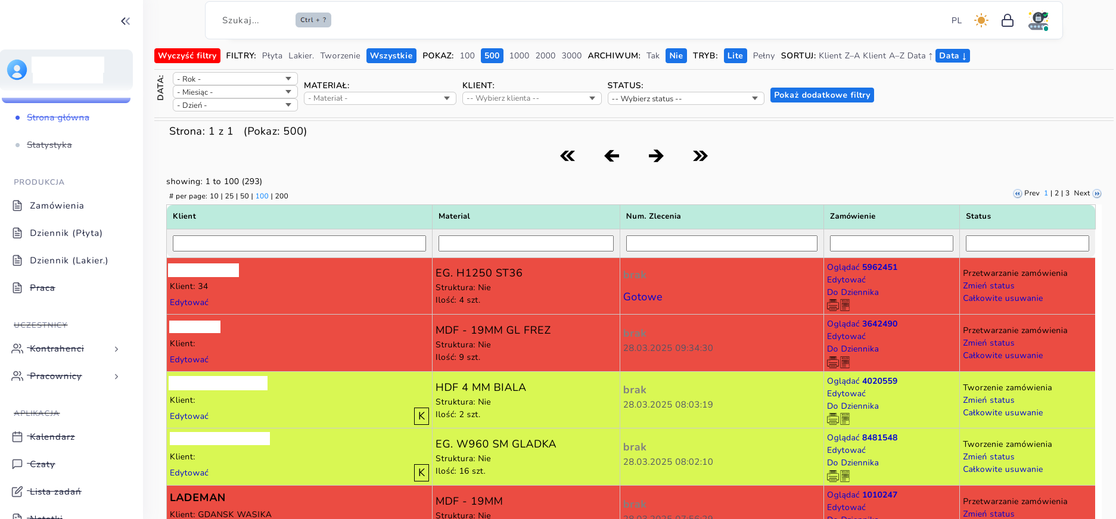This screenshot has width=1116, height=519.
Task: Open Dziennik (Lakier.) in the sidebar
Action: pyautogui.click(x=69, y=260)
